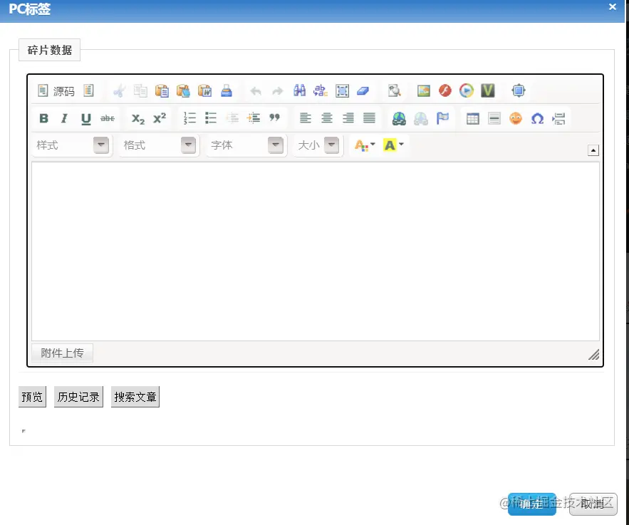Insert anchor with flag icon
The width and height of the screenshot is (629, 525).
coord(442,118)
